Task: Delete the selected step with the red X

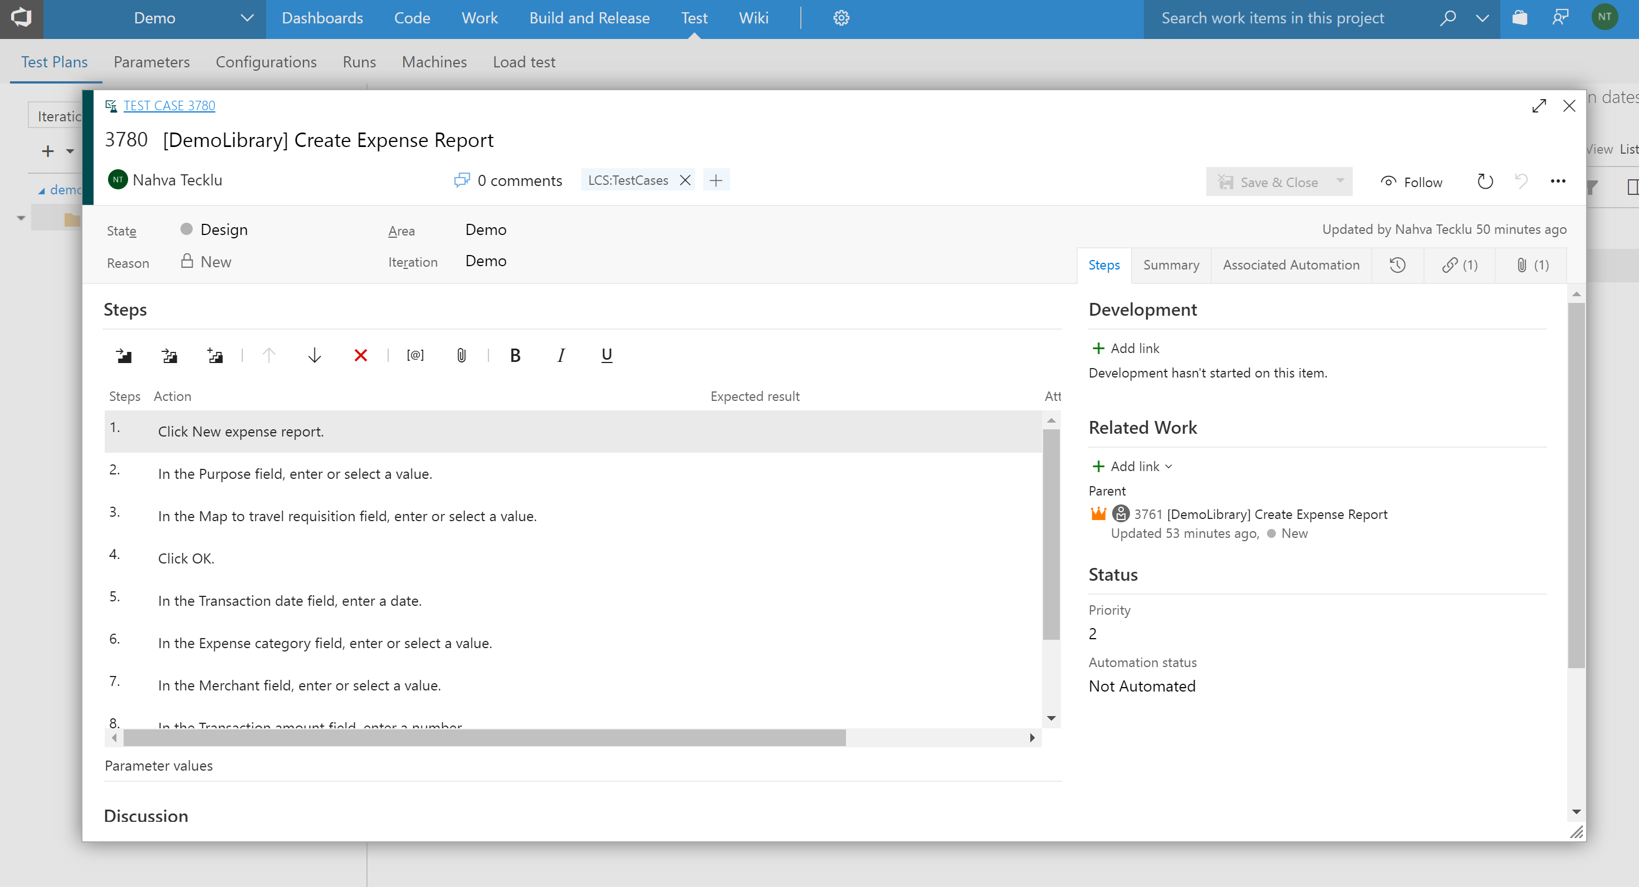Action: pos(361,355)
